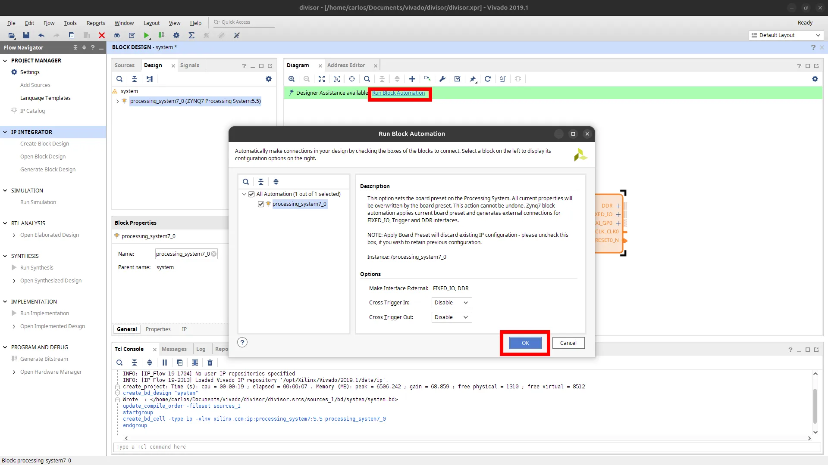Click the Run Block Automation link
Viewport: 828px width, 465px height.
point(398,93)
